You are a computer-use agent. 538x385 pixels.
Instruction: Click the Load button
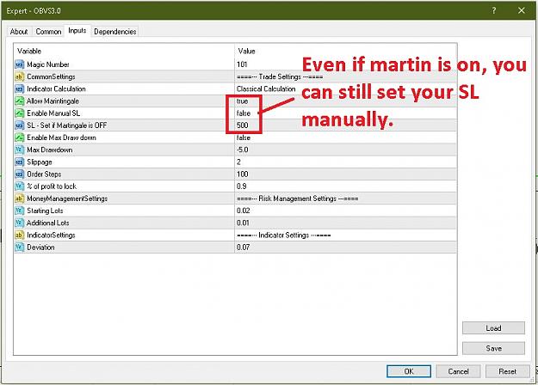(493, 327)
